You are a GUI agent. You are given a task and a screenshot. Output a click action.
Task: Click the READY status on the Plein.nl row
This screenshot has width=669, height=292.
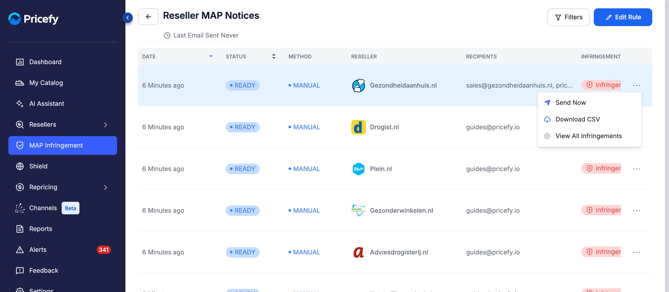(x=243, y=169)
